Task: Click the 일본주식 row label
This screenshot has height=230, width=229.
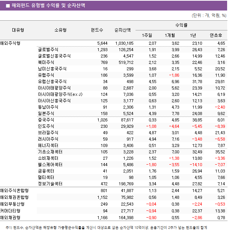Action: point(46,113)
